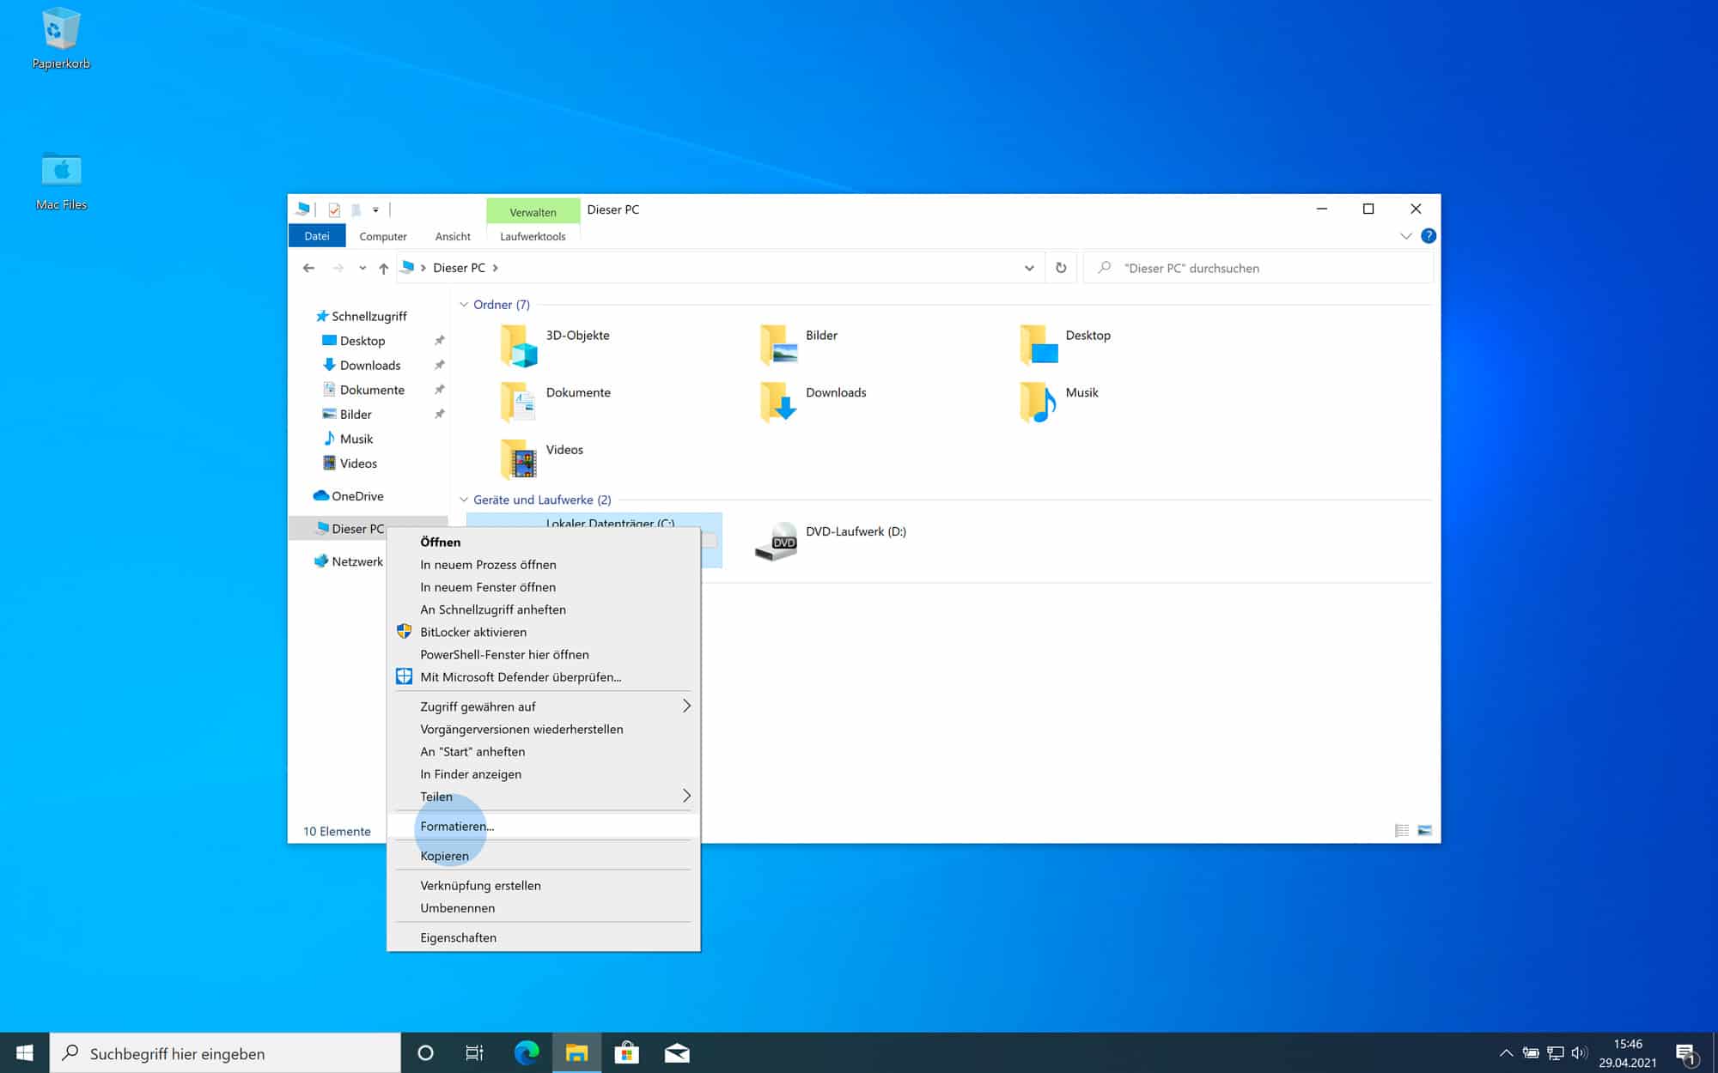The height and width of the screenshot is (1073, 1718).
Task: Select the Mac Files desktop folder
Action: pos(61,181)
